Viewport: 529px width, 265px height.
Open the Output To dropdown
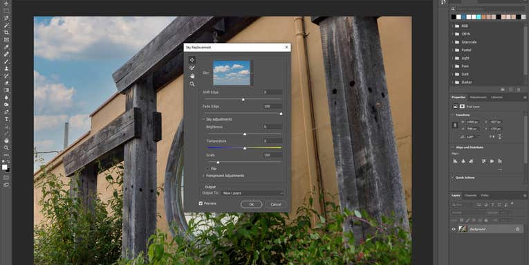coord(252,193)
